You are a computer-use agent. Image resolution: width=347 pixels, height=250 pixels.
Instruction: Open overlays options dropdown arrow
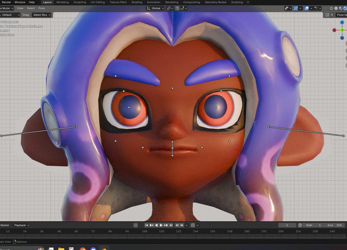(x=311, y=8)
